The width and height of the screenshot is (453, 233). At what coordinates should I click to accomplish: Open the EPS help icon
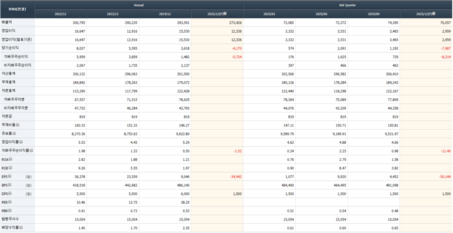[x=10, y=176]
